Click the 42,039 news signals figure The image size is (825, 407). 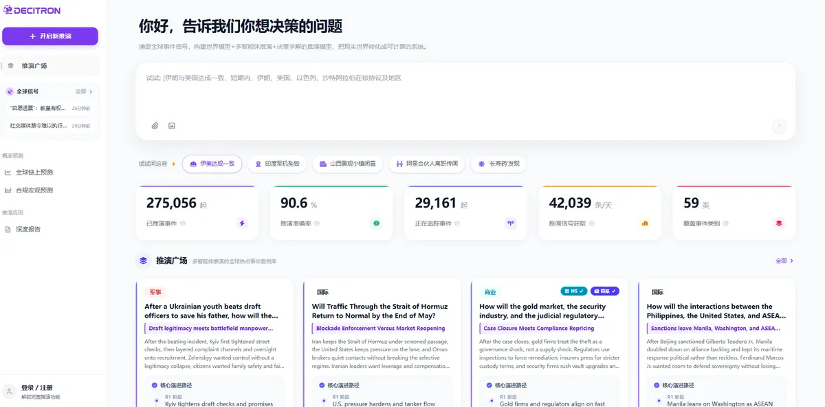(570, 203)
